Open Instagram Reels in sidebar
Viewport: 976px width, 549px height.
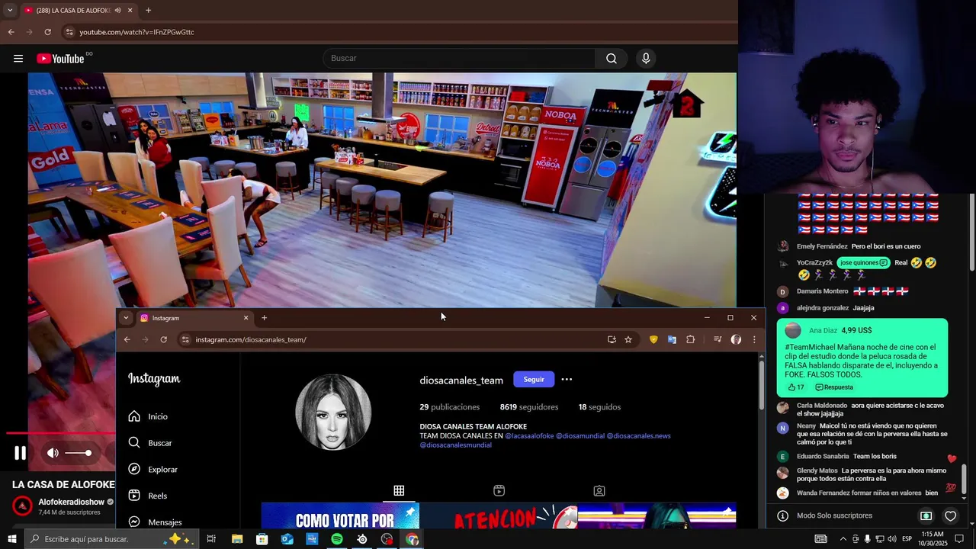click(x=148, y=496)
